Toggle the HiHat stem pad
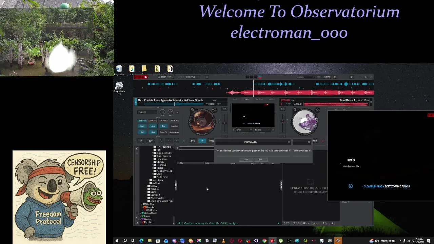This screenshot has height=244, width=434. point(153,132)
